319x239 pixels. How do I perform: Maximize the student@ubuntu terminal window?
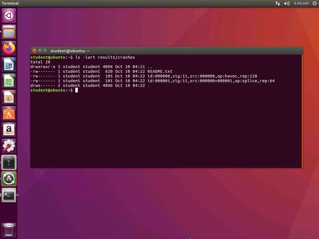pos(45,51)
